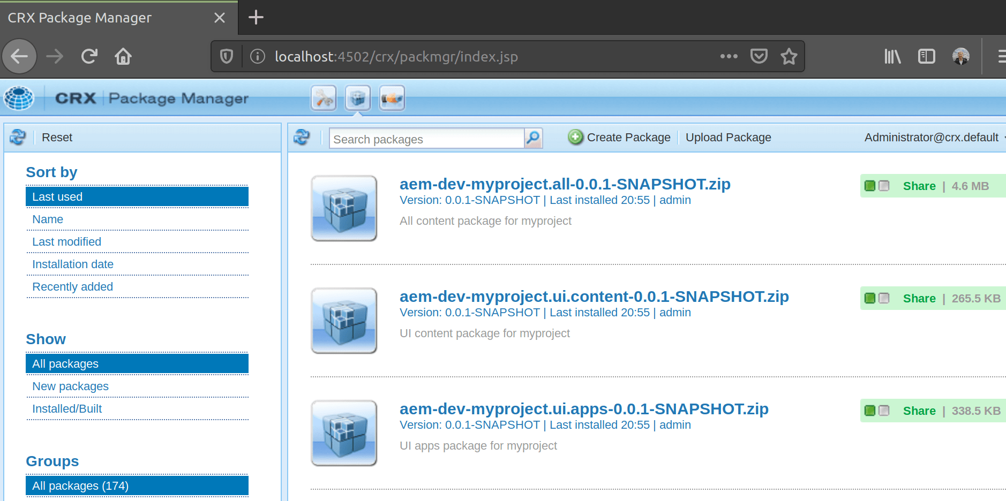
Task: Refresh the package list icon
Action: coord(302,138)
